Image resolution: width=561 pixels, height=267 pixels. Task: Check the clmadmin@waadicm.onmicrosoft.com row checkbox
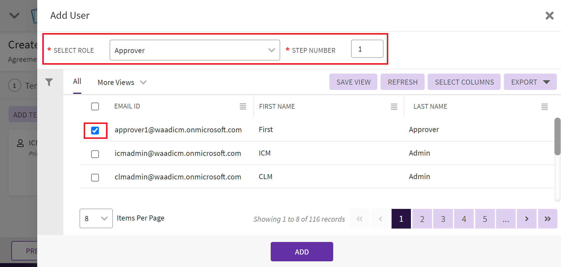95,178
